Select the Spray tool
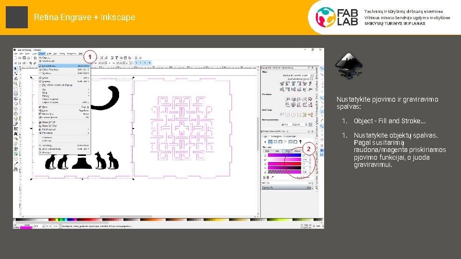 click(x=16, y=139)
